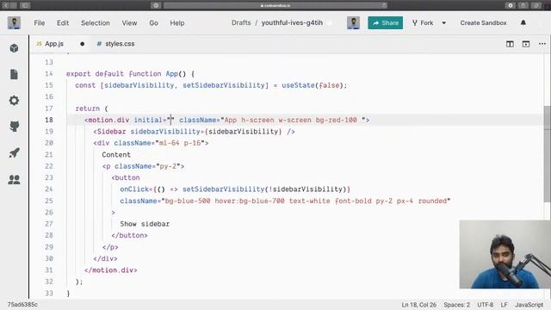This screenshot has height=310, width=551.
Task: Click the youthful-ives-g4tih sandbox name
Action: [292, 23]
